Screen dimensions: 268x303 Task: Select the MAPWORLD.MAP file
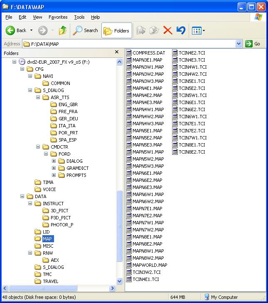[x=150, y=265]
